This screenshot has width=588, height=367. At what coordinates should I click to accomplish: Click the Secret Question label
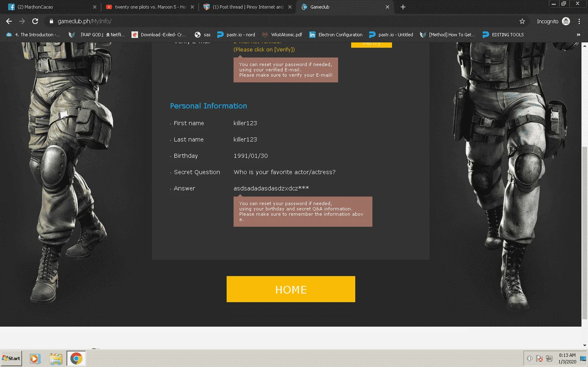pyautogui.click(x=197, y=172)
